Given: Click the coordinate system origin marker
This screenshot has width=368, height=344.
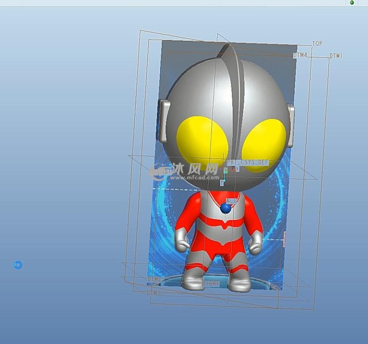Looking at the screenshot, I should point(226,171).
